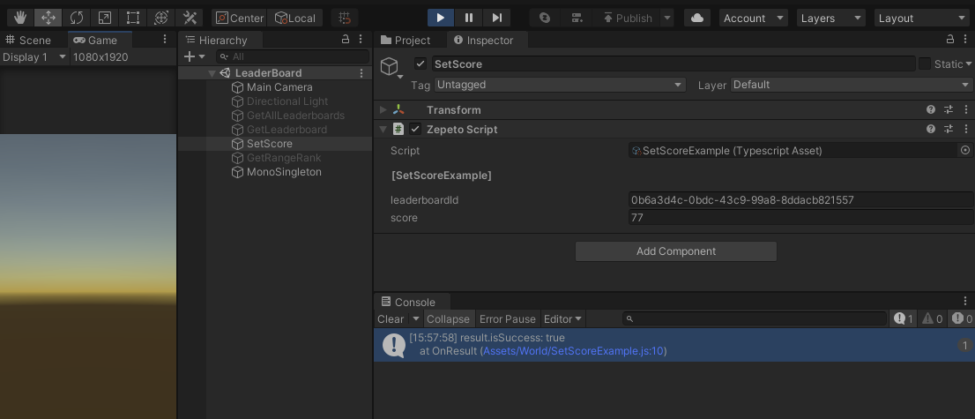Toggle SetScore active checkbox
The image size is (975, 419).
(421, 64)
